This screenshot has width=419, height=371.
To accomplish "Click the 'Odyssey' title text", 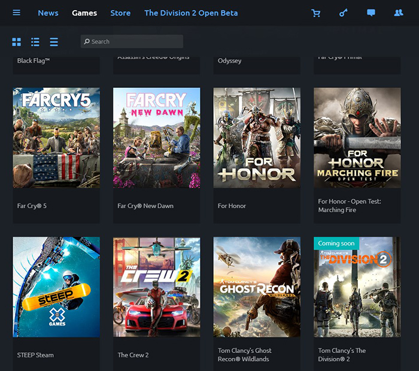I will (x=229, y=60).
